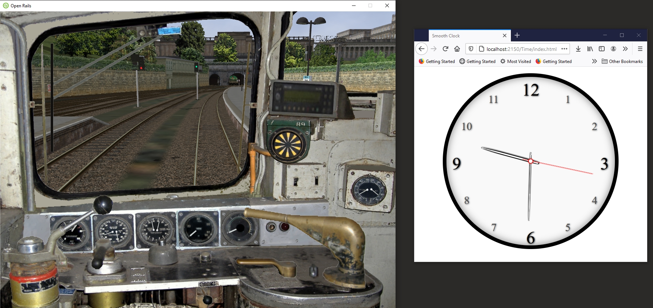The width and height of the screenshot is (653, 308).
Task: Open the Firefox home page icon
Action: (457, 49)
